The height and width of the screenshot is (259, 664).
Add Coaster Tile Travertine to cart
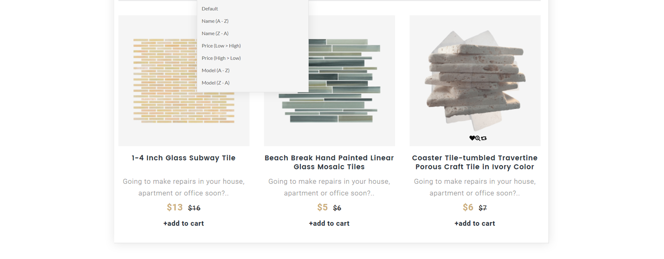(x=475, y=223)
